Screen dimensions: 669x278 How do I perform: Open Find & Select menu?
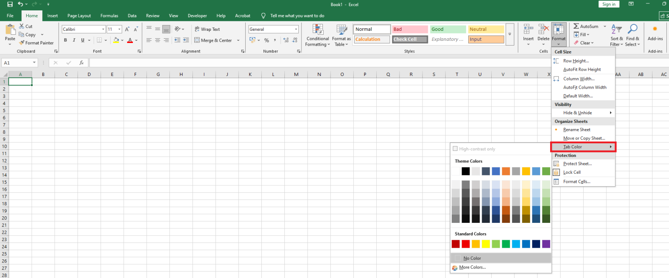[x=632, y=36]
